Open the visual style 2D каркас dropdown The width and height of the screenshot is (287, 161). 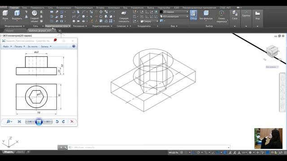point(174,12)
